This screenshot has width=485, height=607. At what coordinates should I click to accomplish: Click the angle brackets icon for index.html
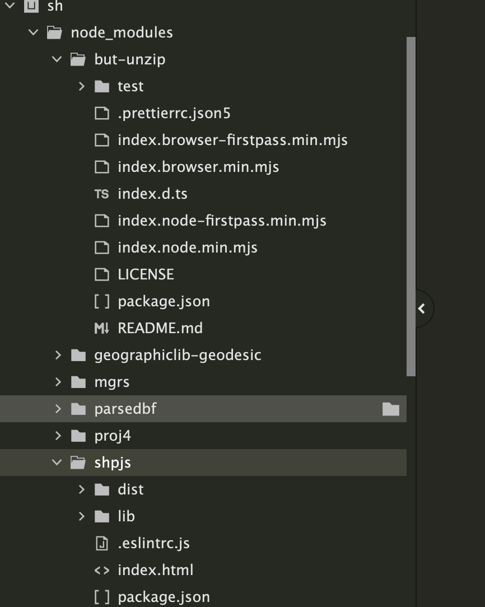click(x=102, y=570)
